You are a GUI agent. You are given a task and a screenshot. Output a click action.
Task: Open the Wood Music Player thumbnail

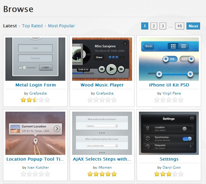pos(102,59)
